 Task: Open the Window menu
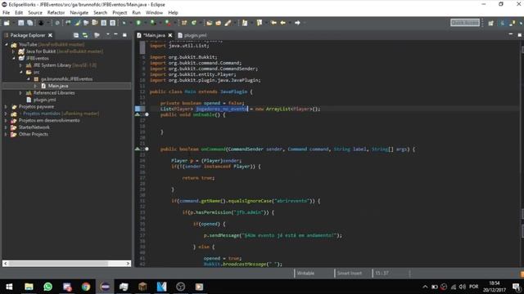(x=154, y=13)
